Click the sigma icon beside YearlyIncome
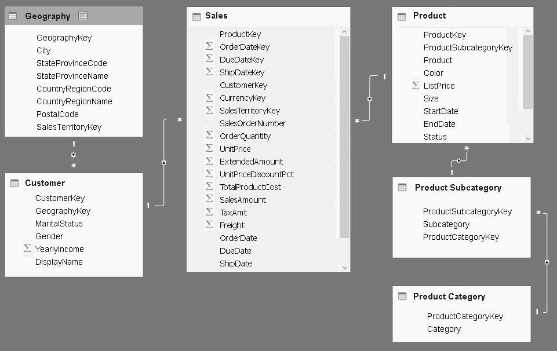Screen dimensions: 557x351 click(x=27, y=249)
